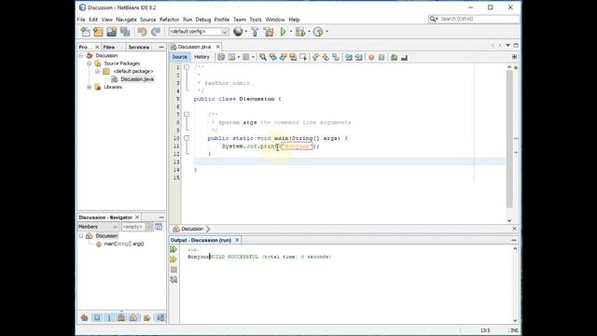Click the Stop icon in Output sidebar
The image size is (597, 336).
(x=174, y=270)
